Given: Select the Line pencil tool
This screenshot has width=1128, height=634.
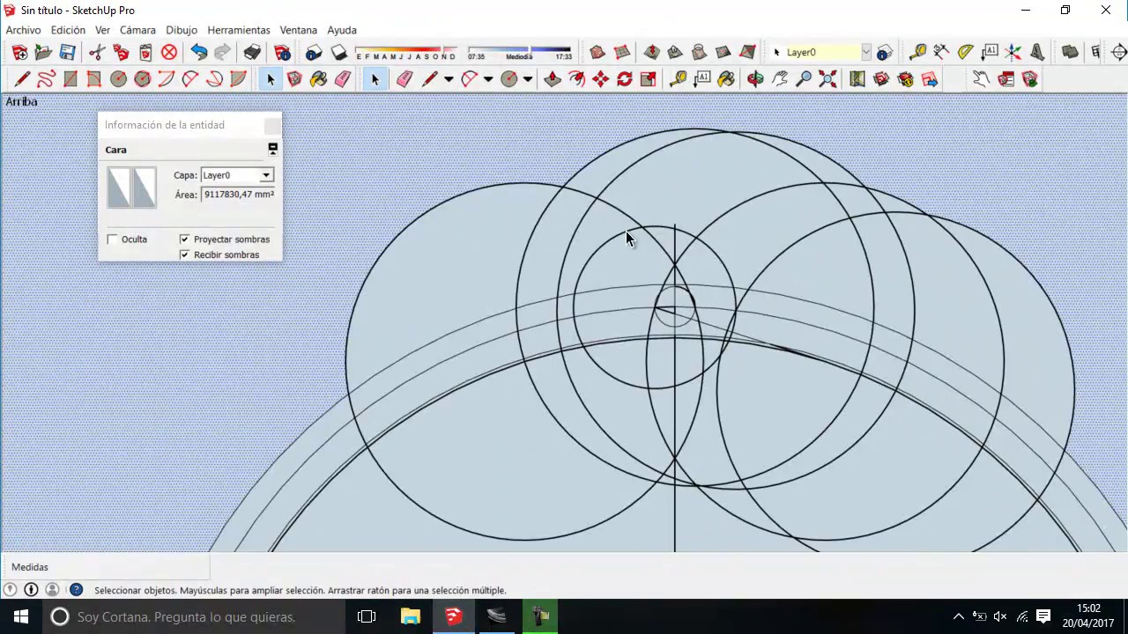Looking at the screenshot, I should pos(23,79).
